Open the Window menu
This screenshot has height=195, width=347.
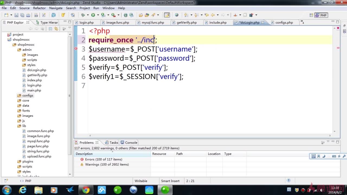[108, 8]
